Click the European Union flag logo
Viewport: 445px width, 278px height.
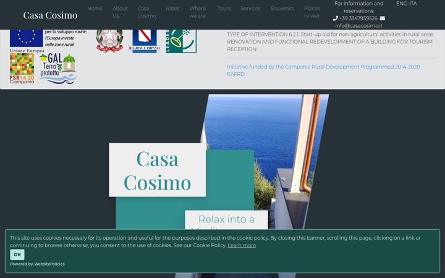click(x=27, y=38)
